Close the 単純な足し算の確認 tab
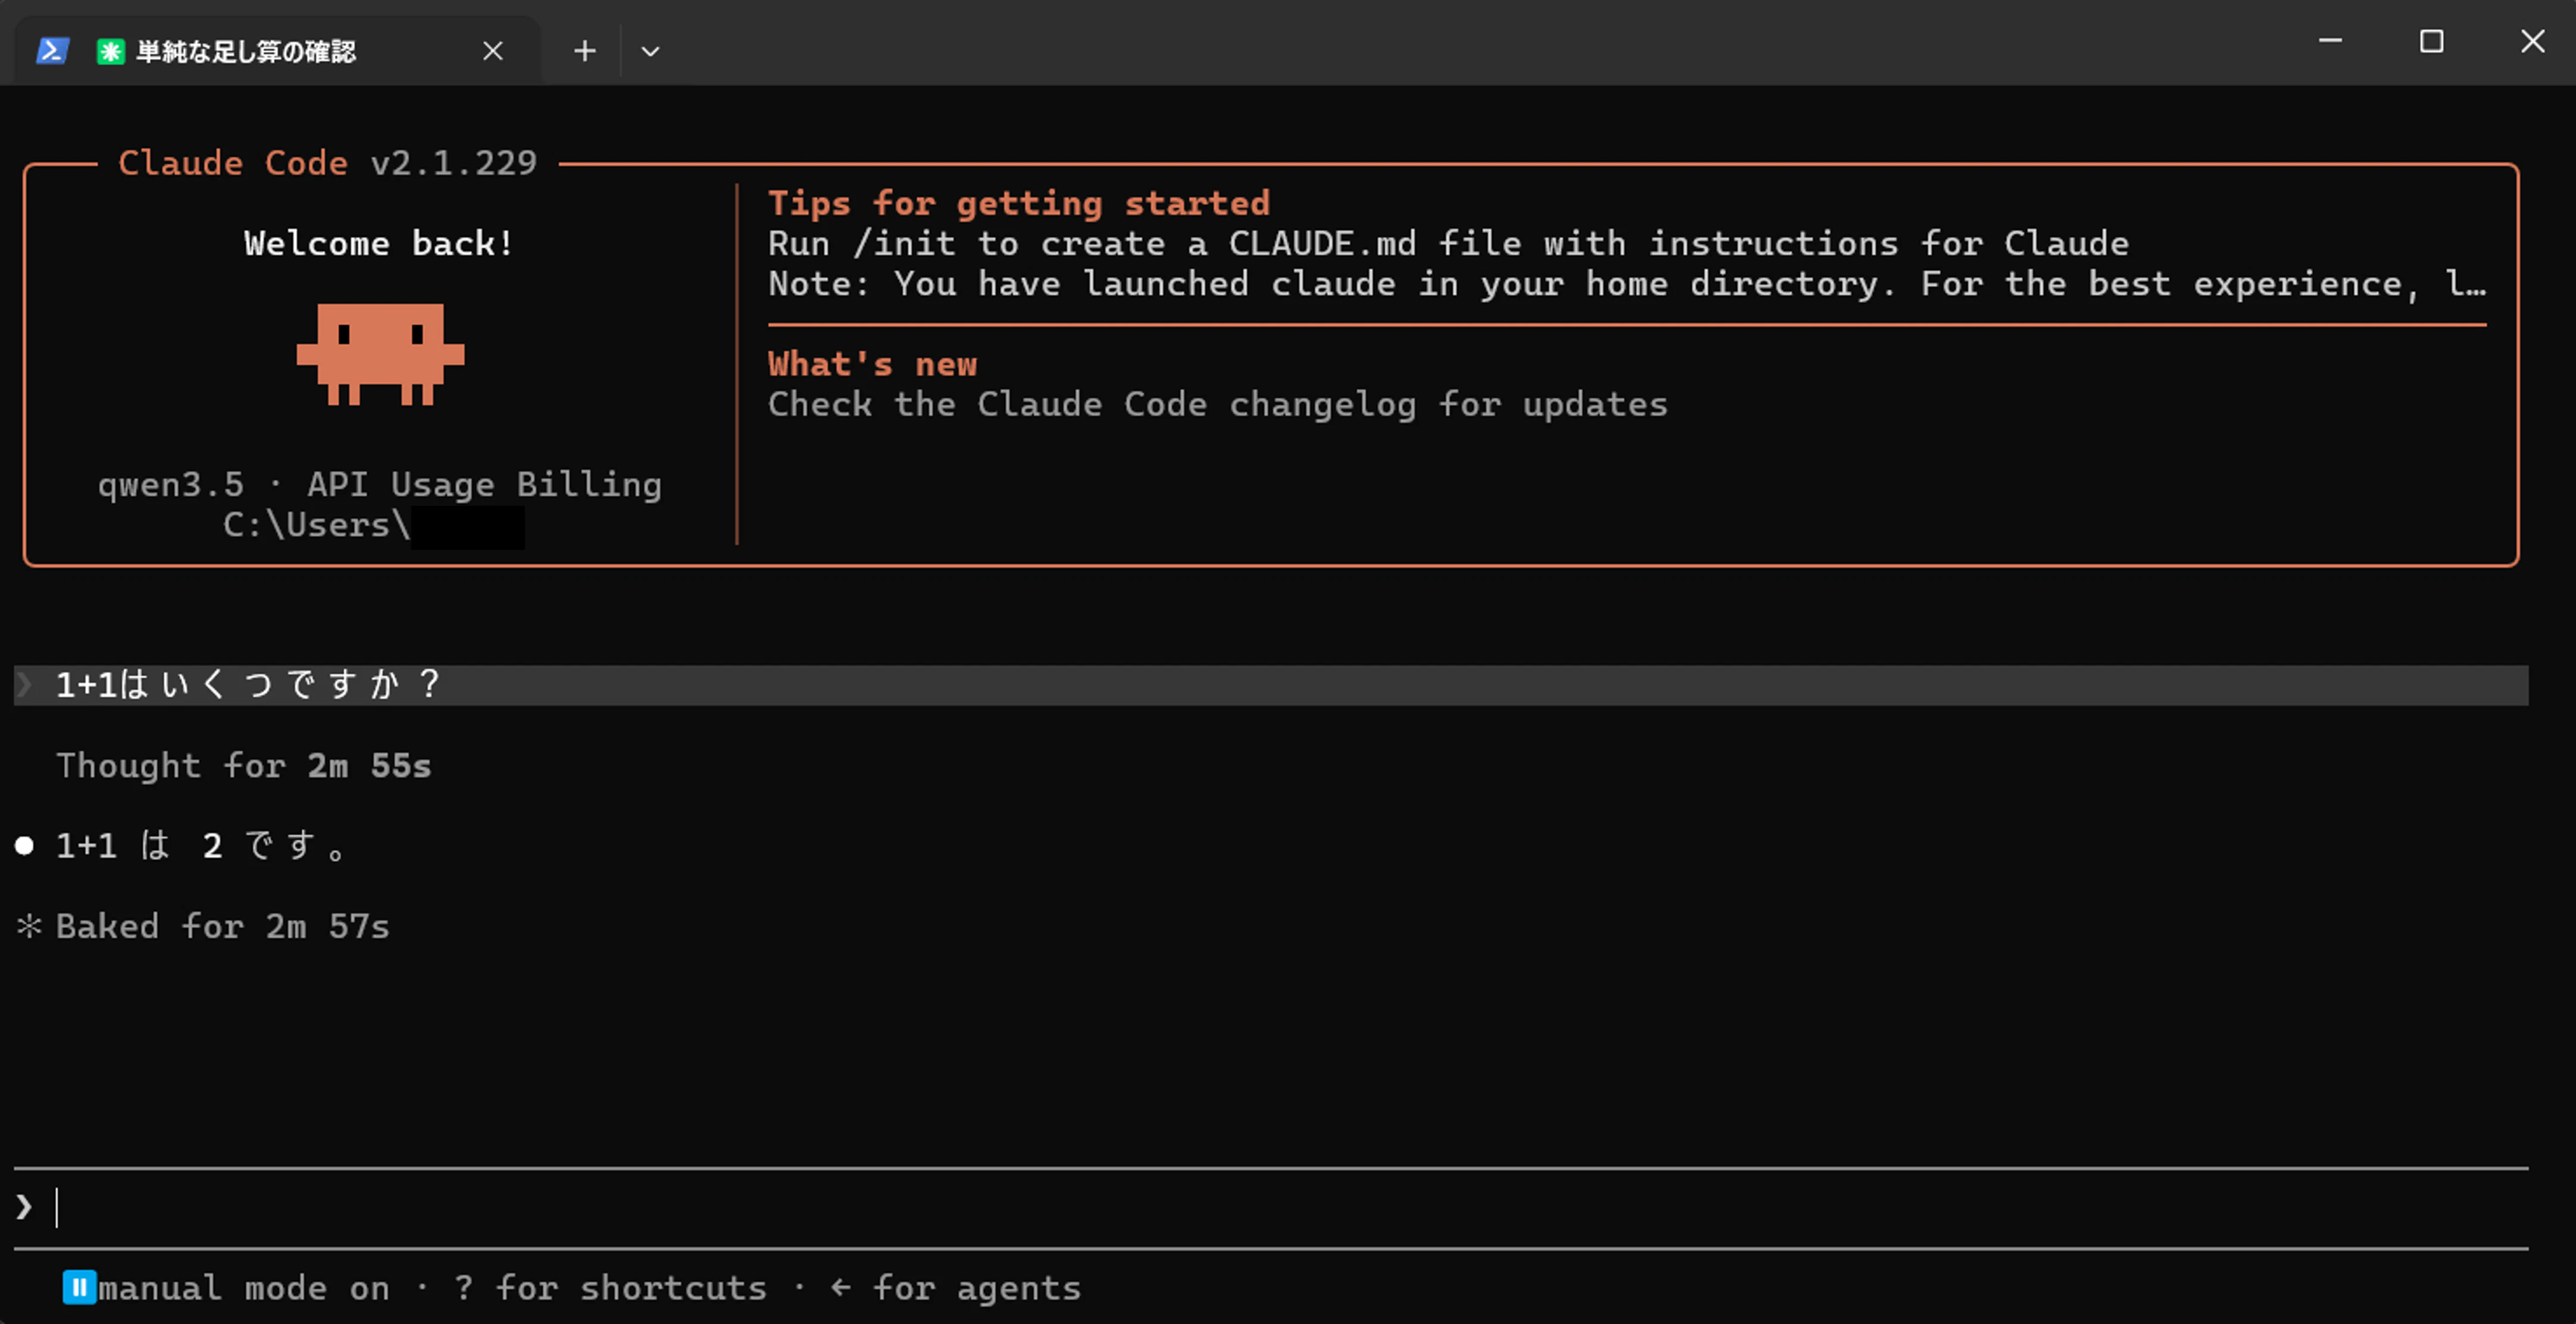The image size is (2576, 1324). [493, 51]
